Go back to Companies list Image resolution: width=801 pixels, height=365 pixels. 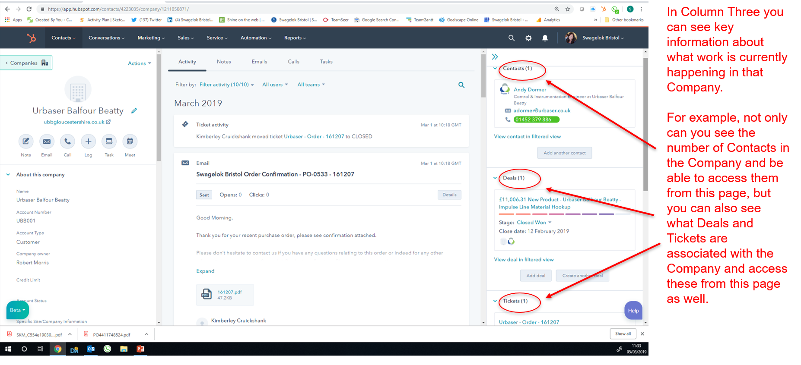26,63
